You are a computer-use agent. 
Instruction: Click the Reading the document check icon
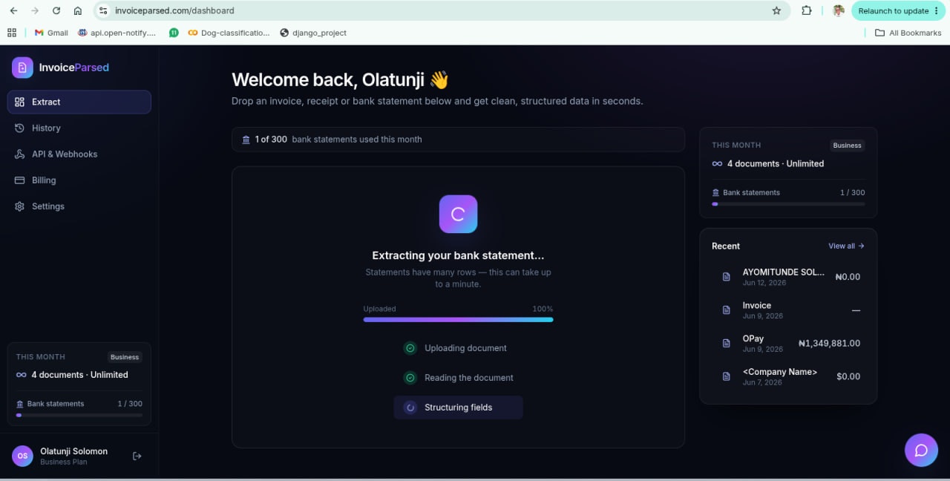[x=410, y=378]
